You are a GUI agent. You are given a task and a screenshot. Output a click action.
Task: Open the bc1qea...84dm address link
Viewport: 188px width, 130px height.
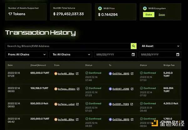tap(66, 89)
